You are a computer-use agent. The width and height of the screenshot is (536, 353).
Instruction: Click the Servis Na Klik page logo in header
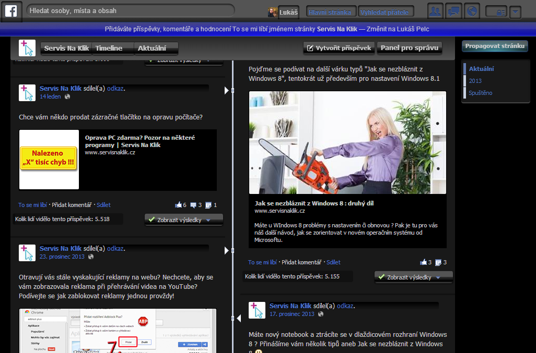point(27,48)
